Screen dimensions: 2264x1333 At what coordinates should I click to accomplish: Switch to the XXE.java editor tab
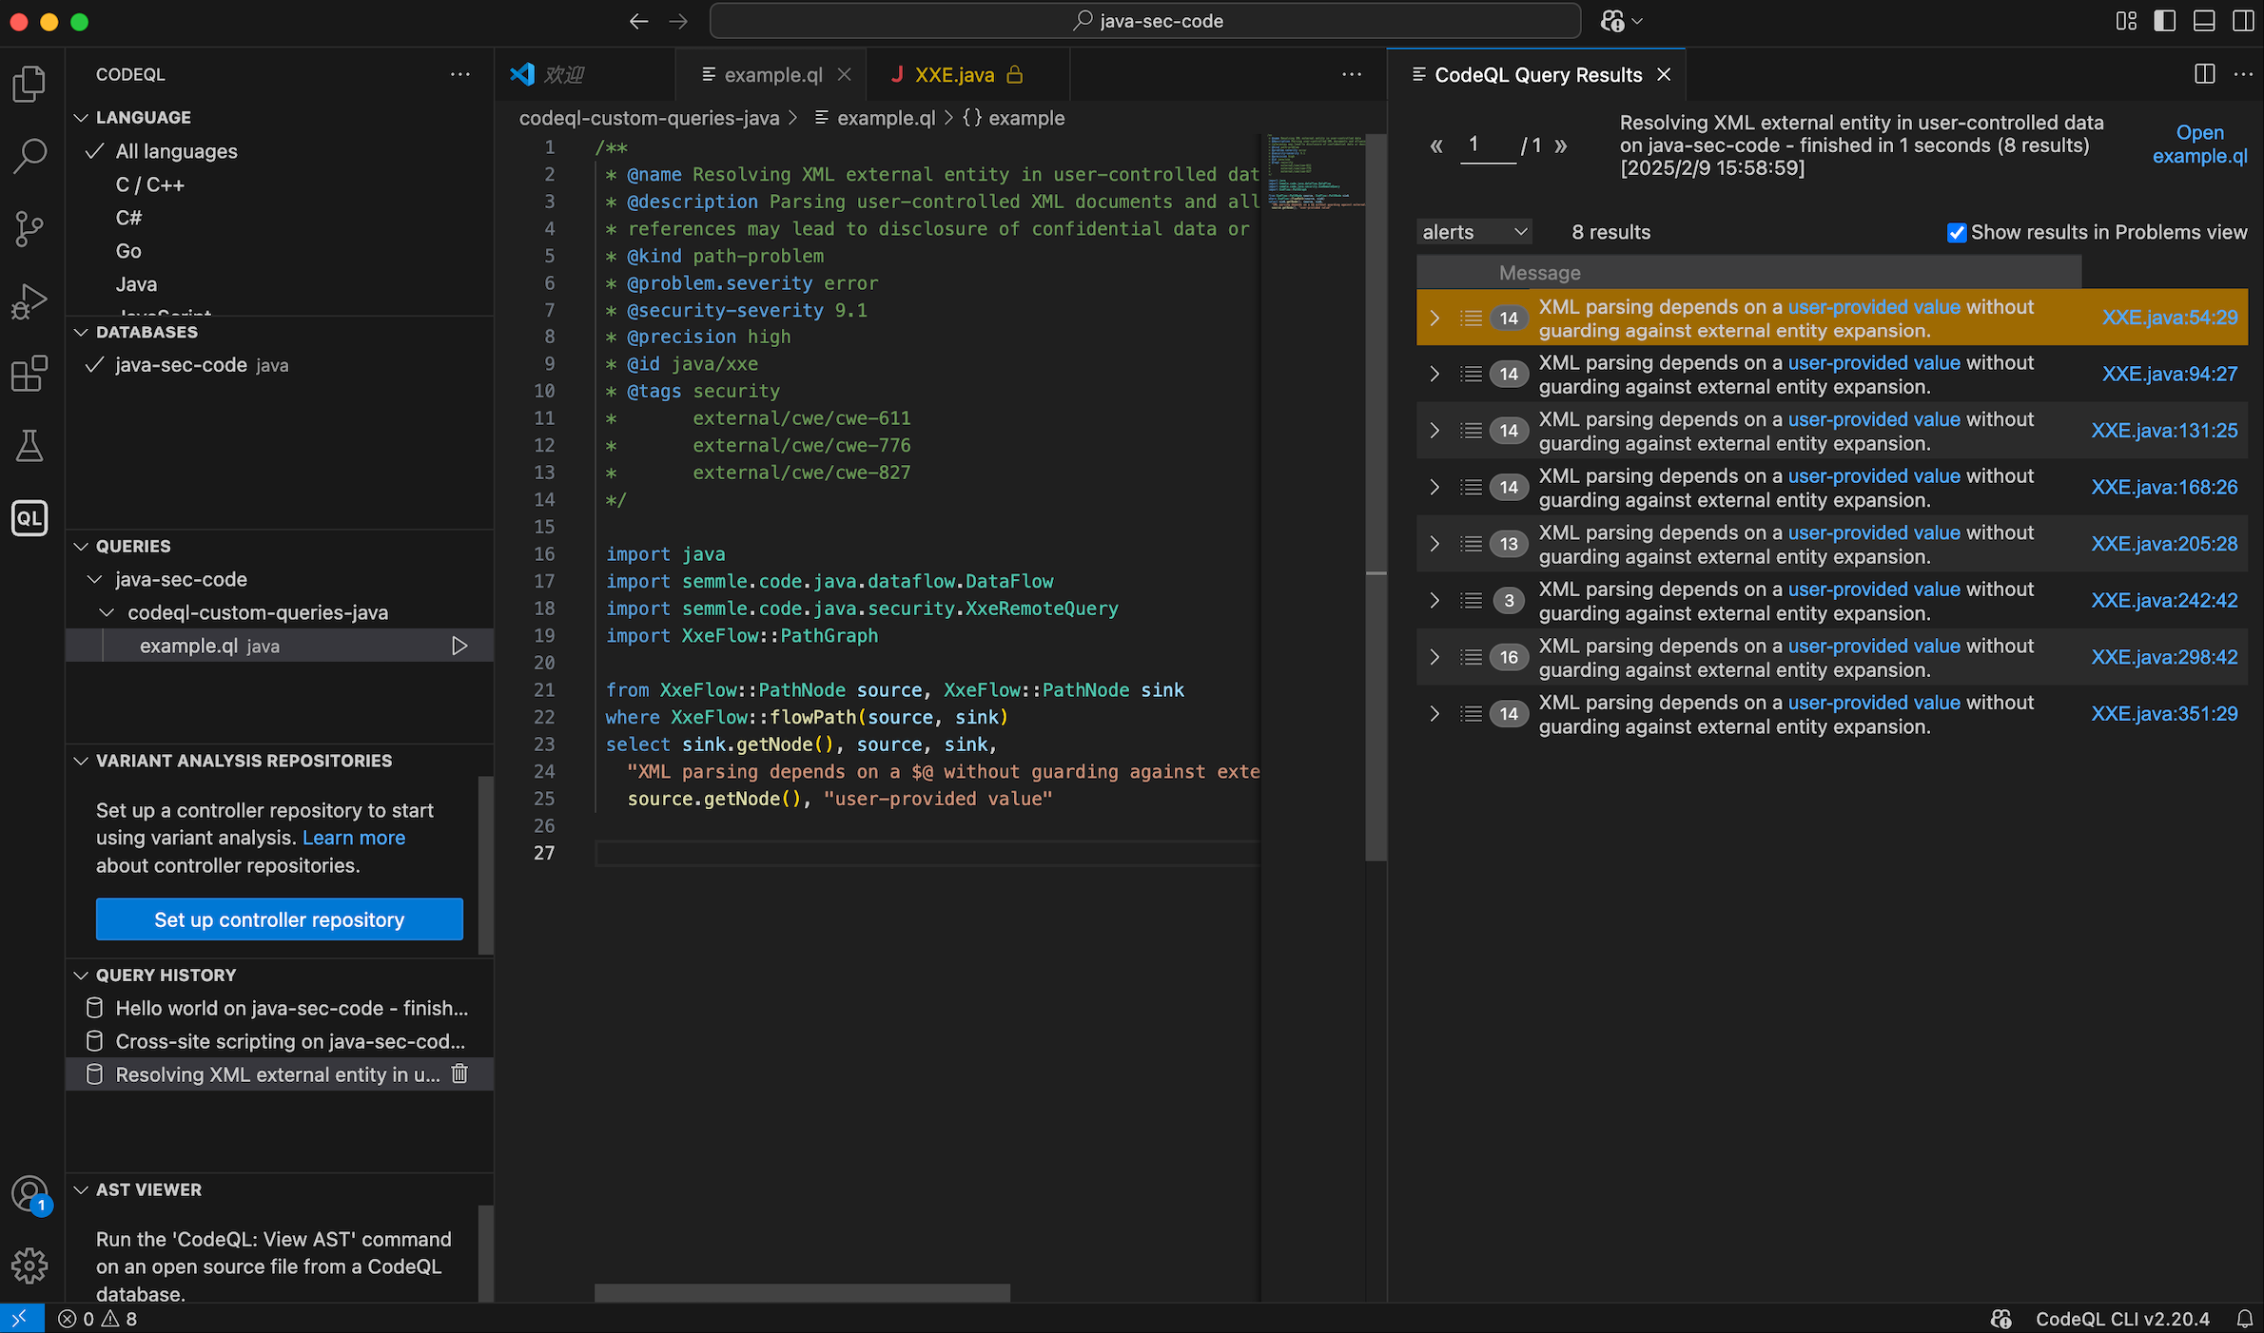point(954,75)
